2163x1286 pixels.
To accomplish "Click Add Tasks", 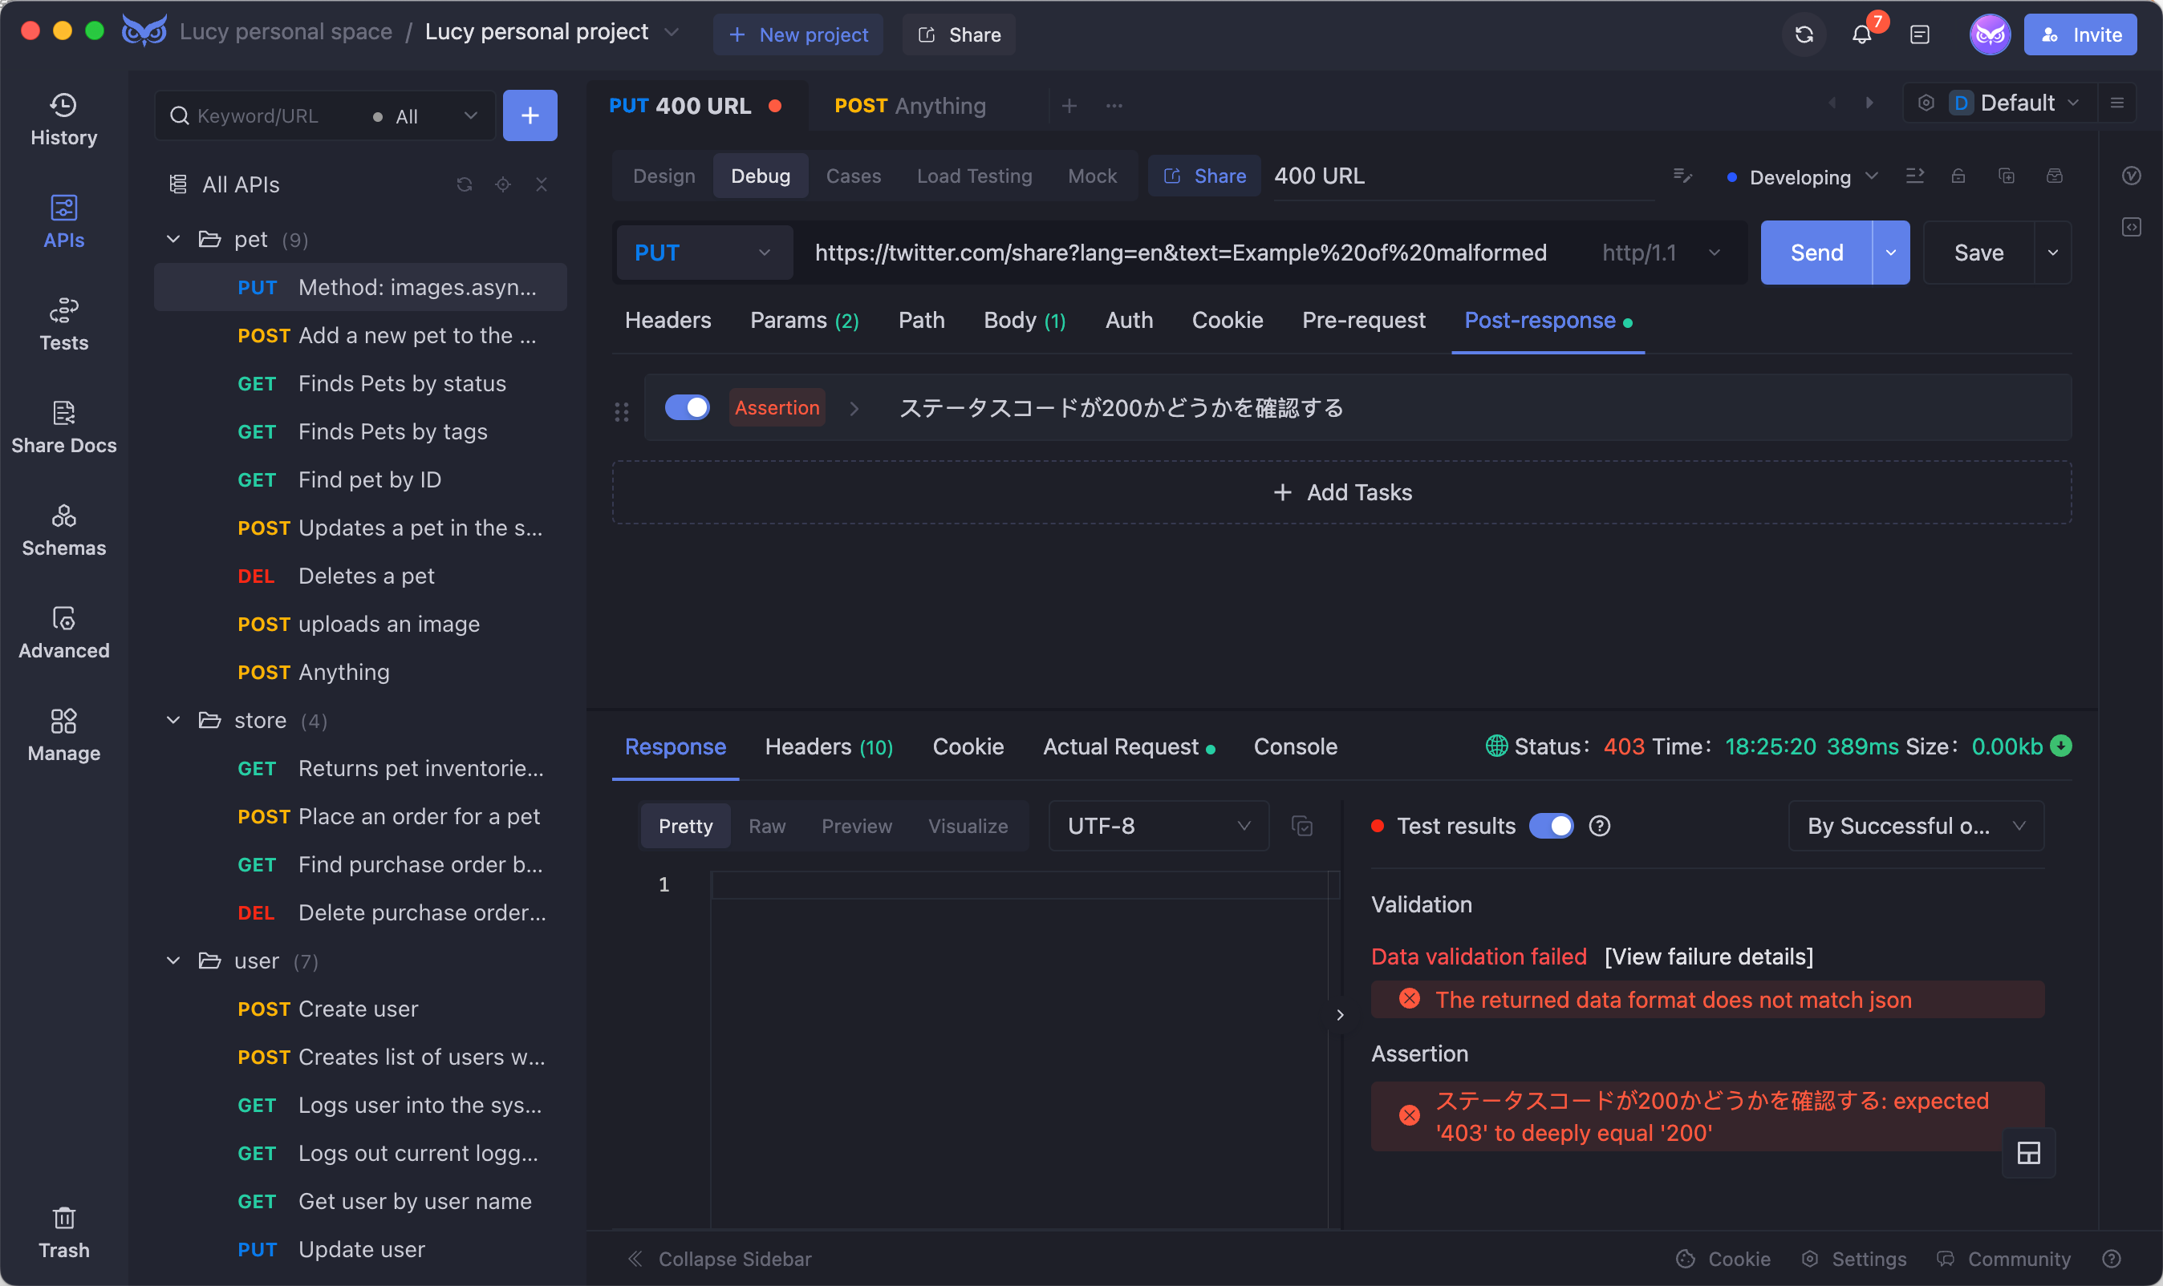I will 1341,492.
